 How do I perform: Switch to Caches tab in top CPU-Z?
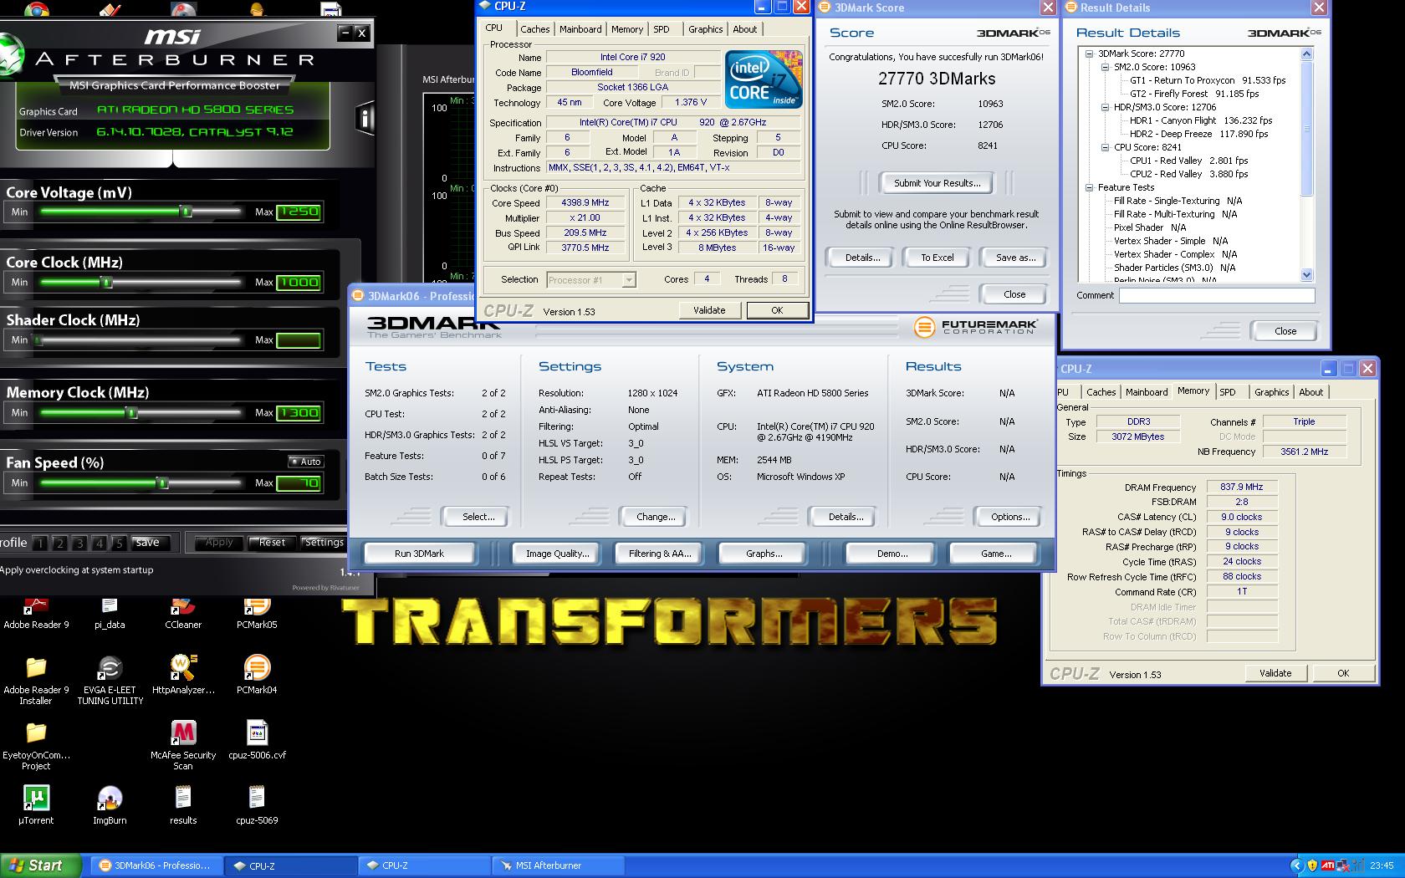coord(535,29)
